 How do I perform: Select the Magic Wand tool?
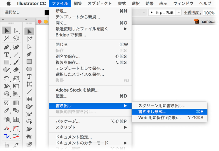click(x=6, y=38)
